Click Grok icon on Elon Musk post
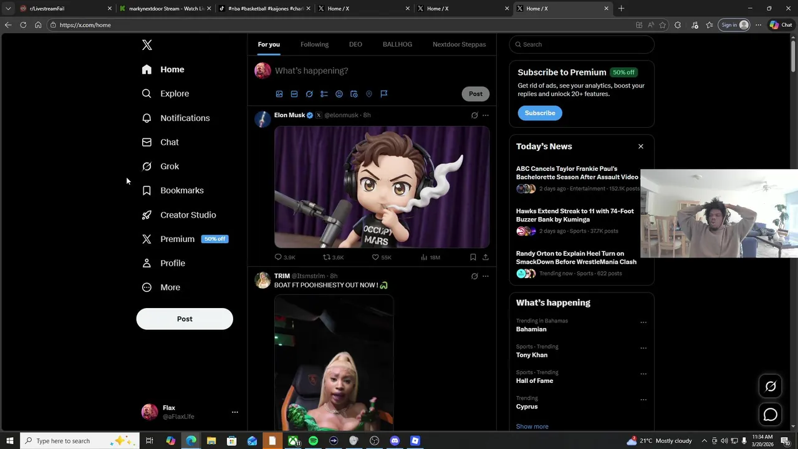 (x=474, y=115)
